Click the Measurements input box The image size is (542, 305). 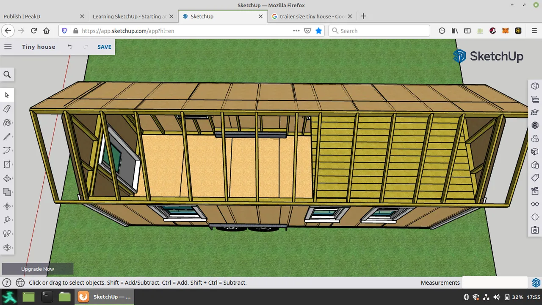pos(495,283)
